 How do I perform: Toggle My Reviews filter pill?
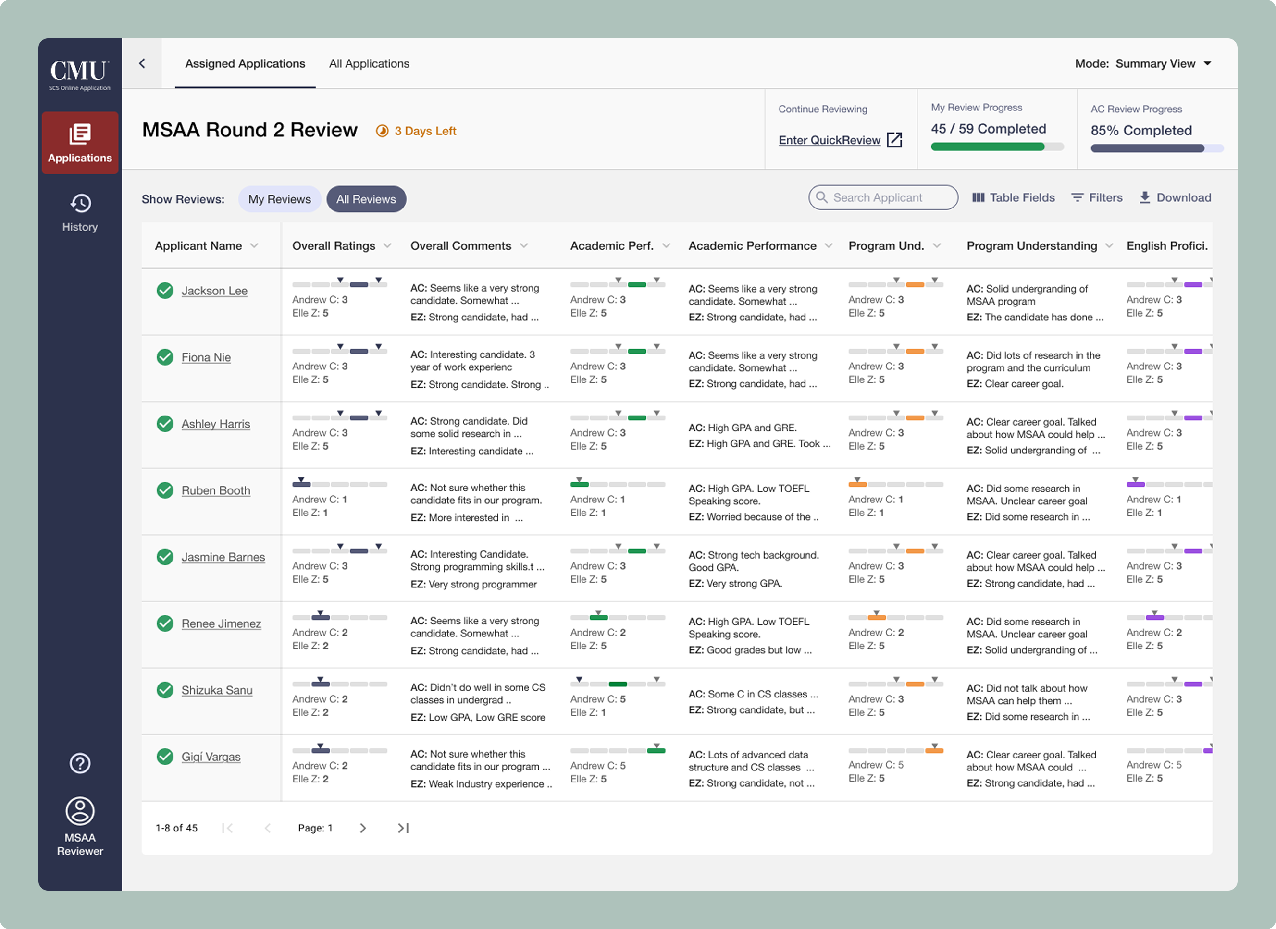[280, 199]
